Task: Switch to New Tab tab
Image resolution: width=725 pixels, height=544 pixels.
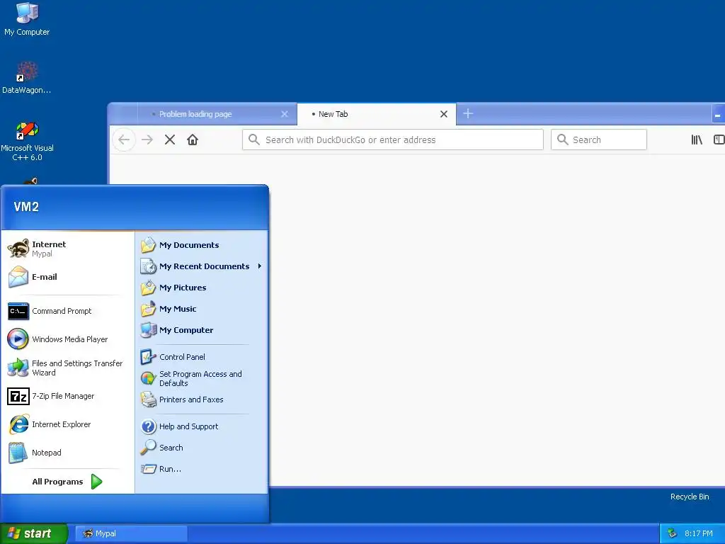Action: [x=377, y=114]
